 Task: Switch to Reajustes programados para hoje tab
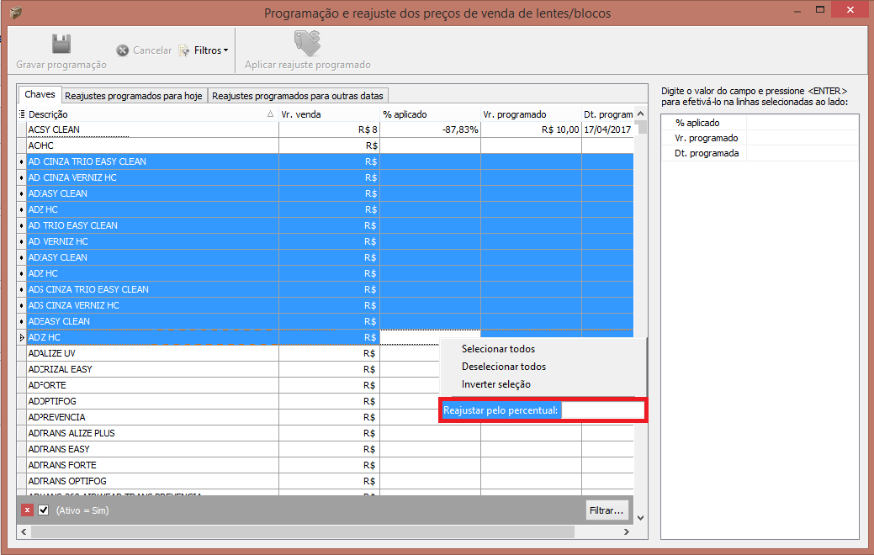pyautogui.click(x=134, y=96)
